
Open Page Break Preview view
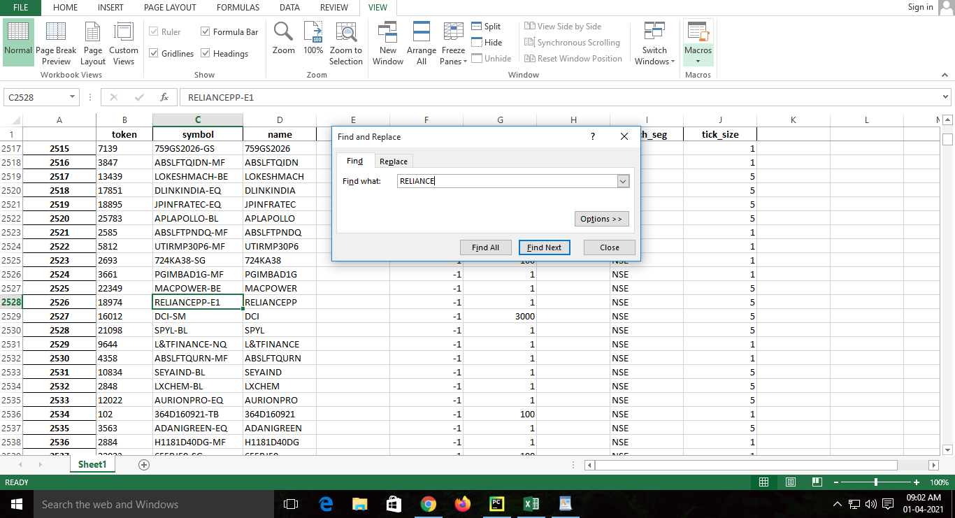coord(56,42)
